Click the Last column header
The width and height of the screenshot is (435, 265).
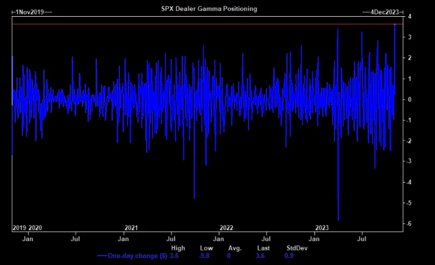coord(263,248)
